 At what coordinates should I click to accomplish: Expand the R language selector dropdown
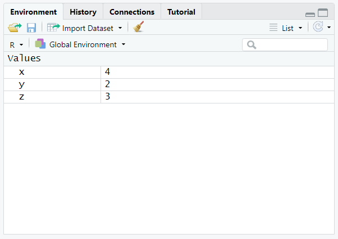(x=16, y=44)
